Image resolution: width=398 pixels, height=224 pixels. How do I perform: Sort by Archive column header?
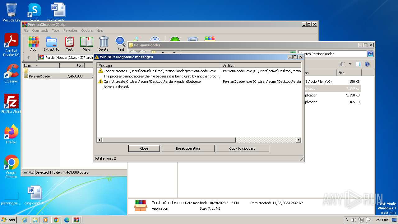coord(261,66)
